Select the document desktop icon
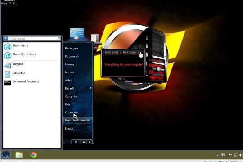The width and height of the screenshot is (243, 162). pyautogui.click(x=95, y=38)
